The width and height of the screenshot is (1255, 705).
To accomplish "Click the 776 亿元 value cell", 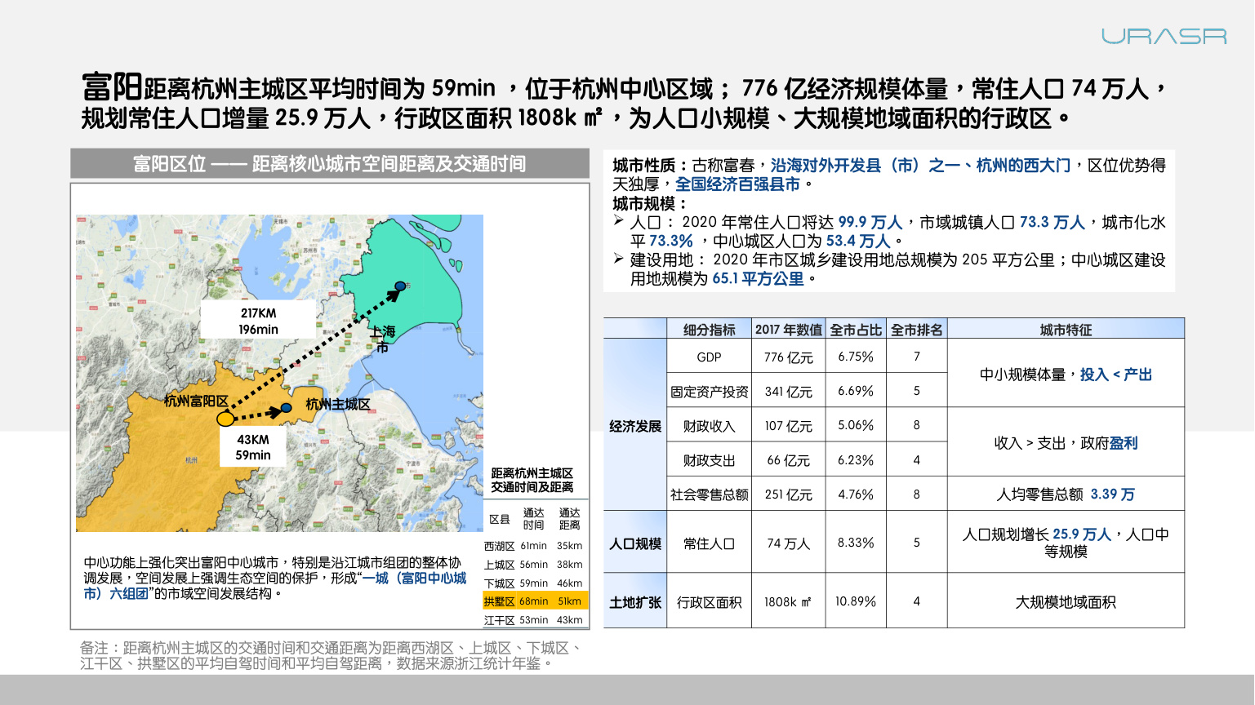I will point(788,357).
